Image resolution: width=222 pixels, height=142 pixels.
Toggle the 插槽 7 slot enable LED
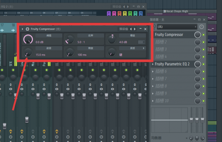204,79
